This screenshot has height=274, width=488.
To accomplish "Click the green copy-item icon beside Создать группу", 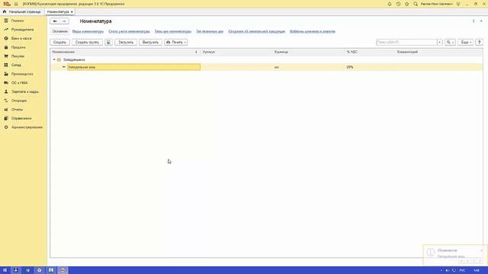I will click(108, 42).
